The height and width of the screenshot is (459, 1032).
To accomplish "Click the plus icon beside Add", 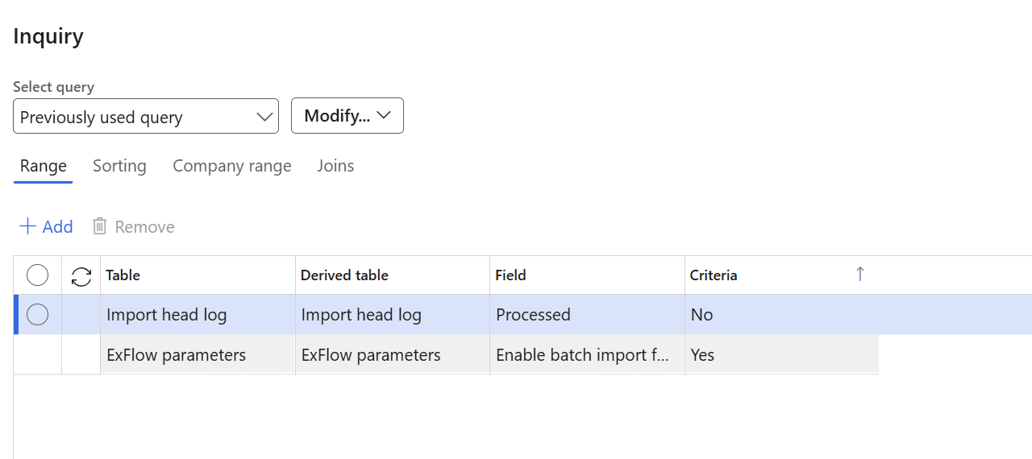I will (27, 226).
